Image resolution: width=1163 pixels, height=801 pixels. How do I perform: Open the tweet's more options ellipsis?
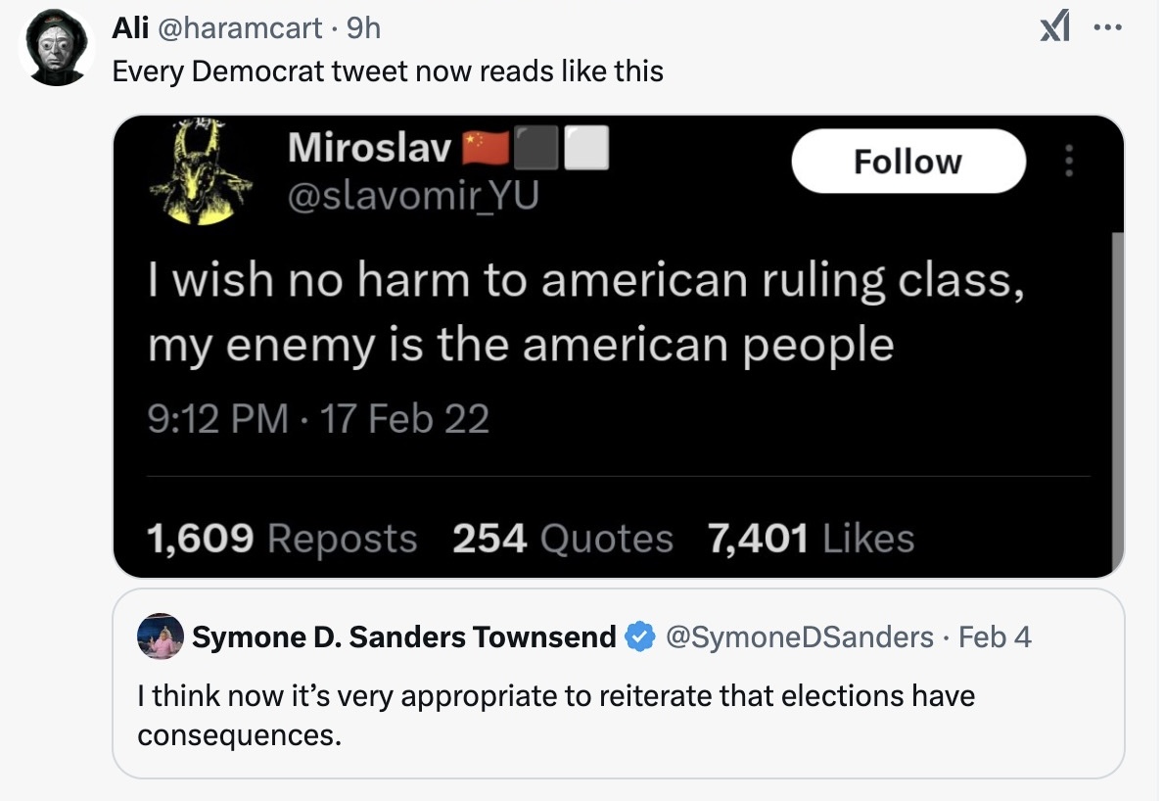[x=1108, y=28]
